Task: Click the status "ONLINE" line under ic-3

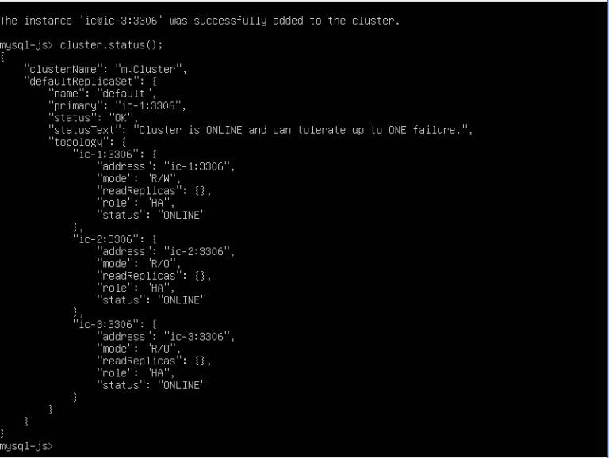Action: pos(151,385)
